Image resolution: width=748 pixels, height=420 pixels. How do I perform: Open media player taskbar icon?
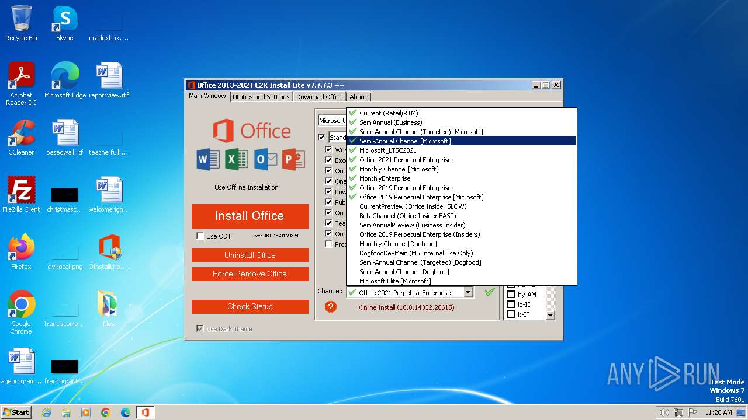86,412
